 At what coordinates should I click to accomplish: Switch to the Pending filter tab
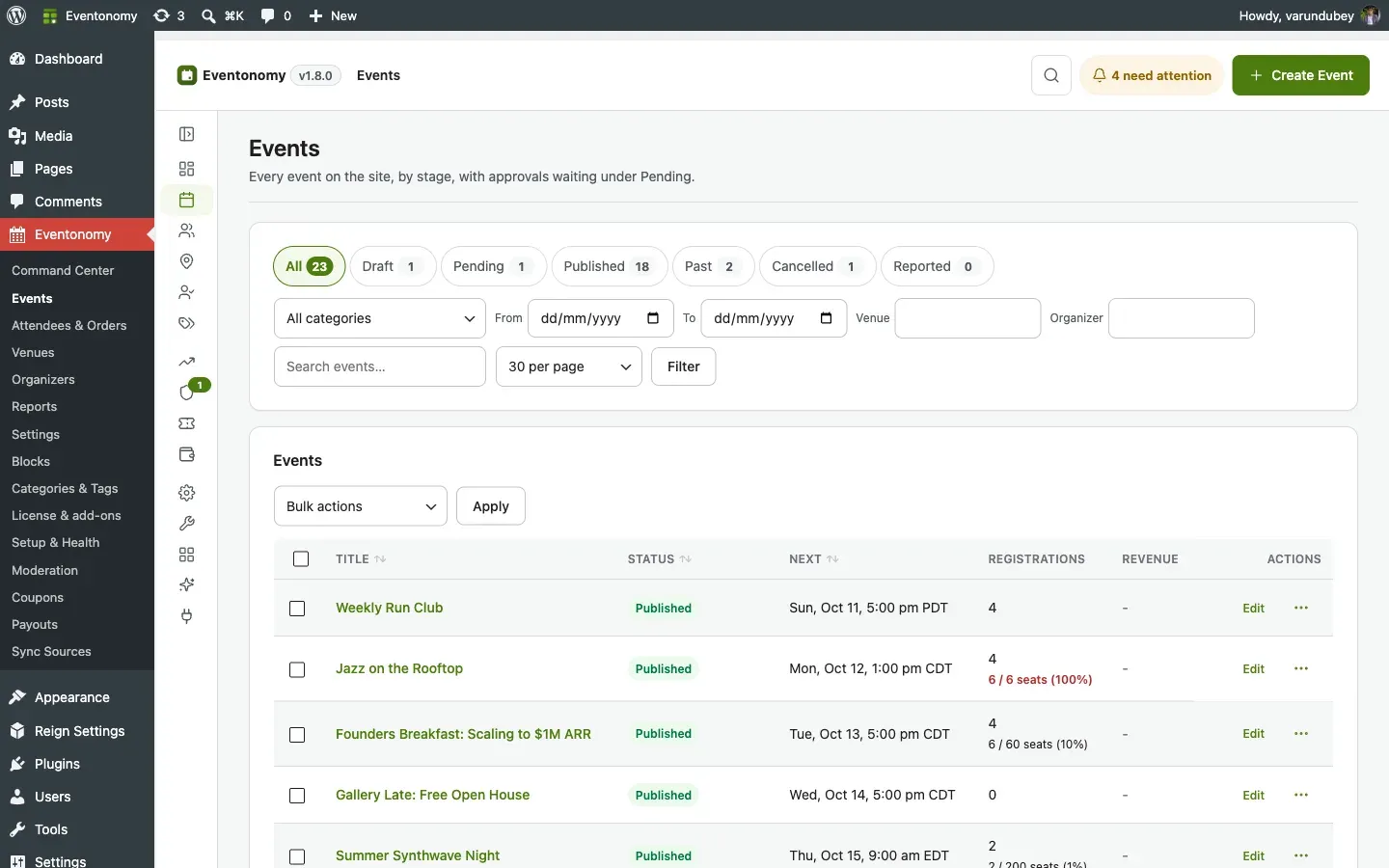pos(494,266)
